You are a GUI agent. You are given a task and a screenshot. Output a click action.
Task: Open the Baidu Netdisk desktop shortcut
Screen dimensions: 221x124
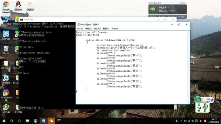click(x=6, y=35)
